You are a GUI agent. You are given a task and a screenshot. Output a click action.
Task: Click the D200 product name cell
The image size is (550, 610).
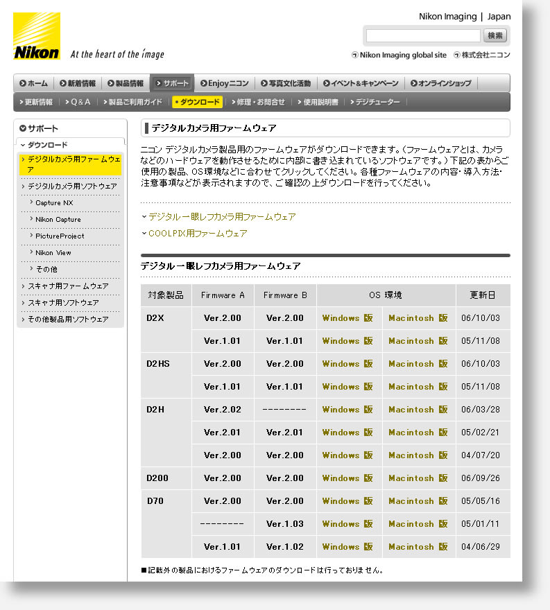coord(166,478)
